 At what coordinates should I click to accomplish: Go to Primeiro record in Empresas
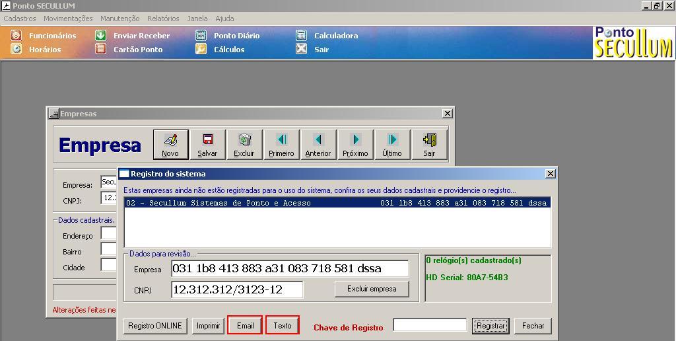281,145
